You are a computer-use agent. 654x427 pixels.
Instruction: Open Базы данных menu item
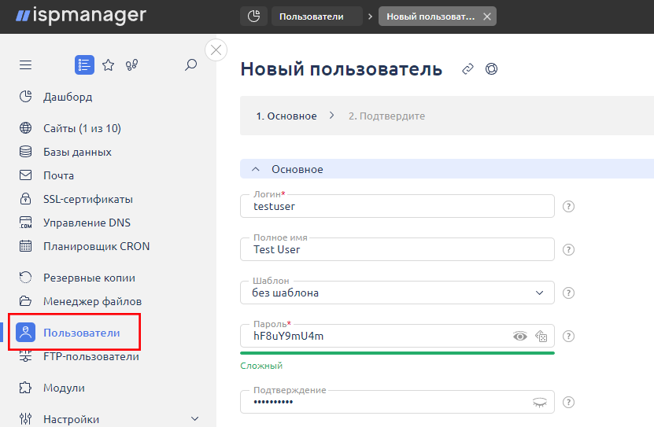pyautogui.click(x=77, y=152)
